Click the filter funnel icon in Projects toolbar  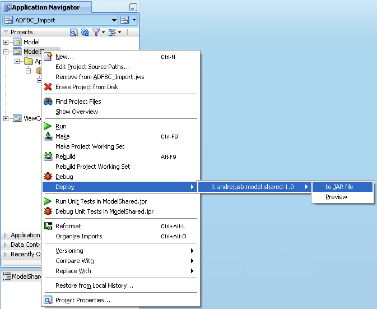click(96, 33)
